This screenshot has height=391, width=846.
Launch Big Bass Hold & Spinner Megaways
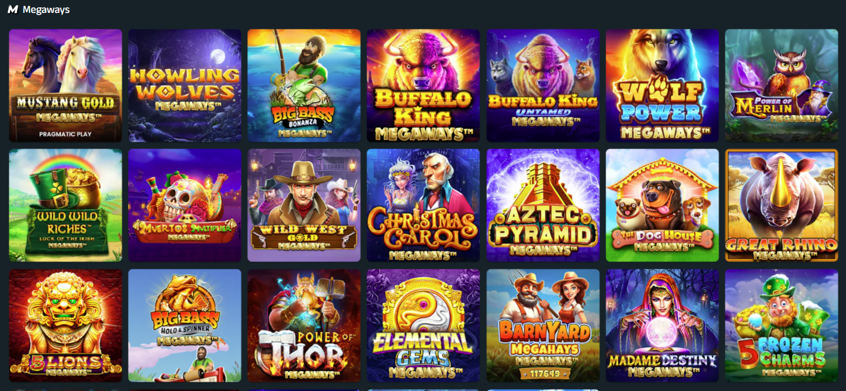tap(185, 326)
